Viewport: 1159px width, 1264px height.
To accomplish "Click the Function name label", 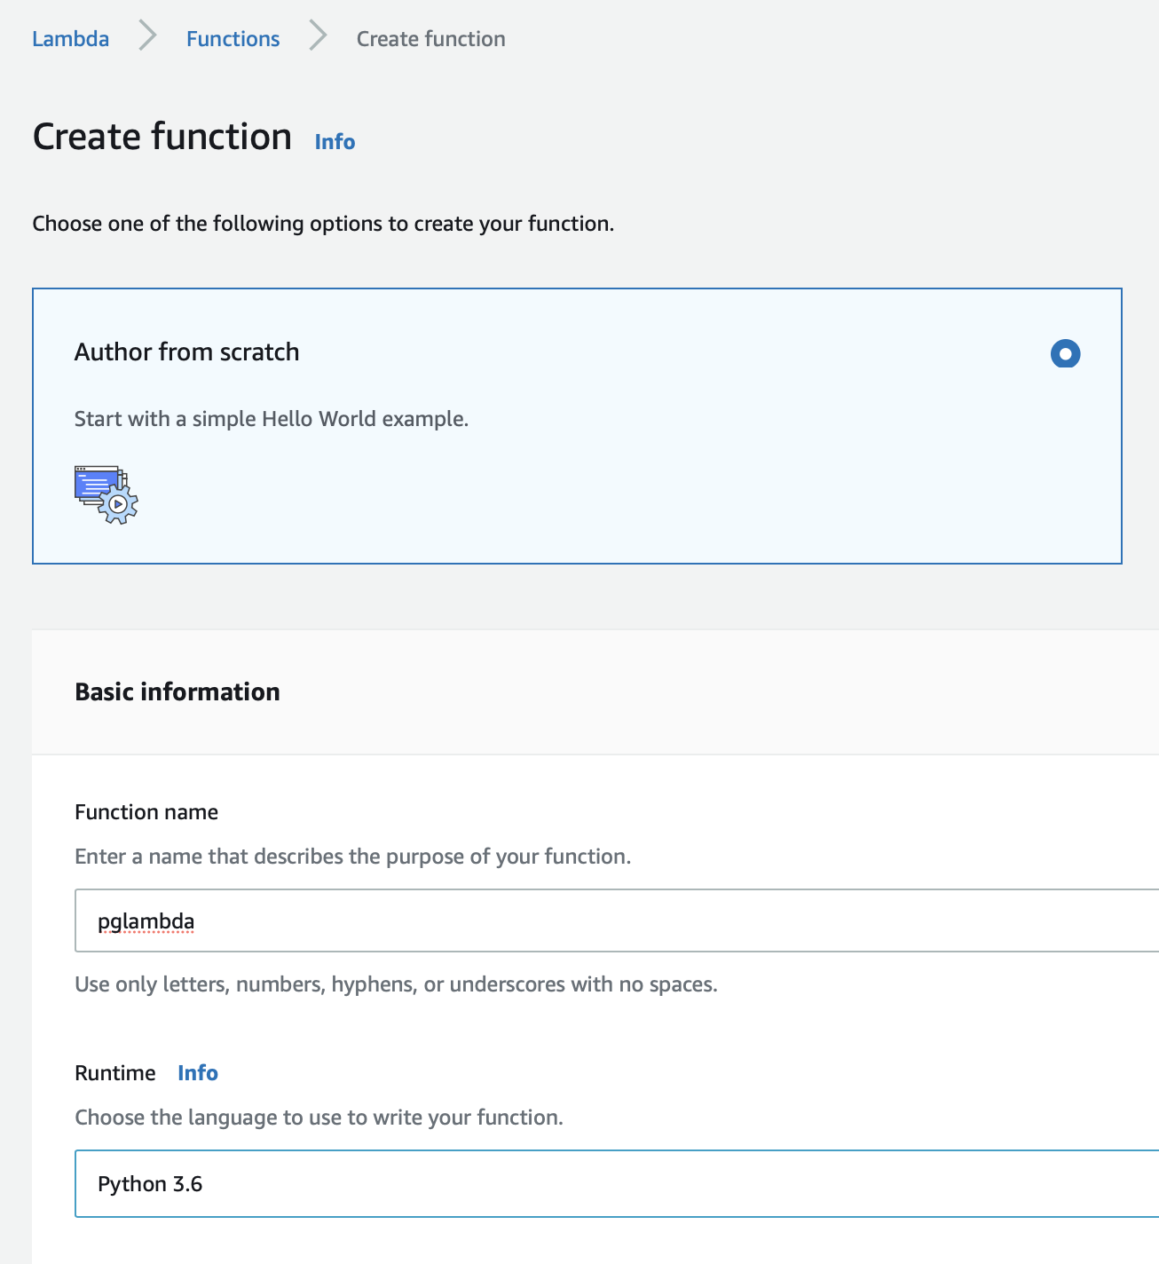I will click(x=146, y=812).
